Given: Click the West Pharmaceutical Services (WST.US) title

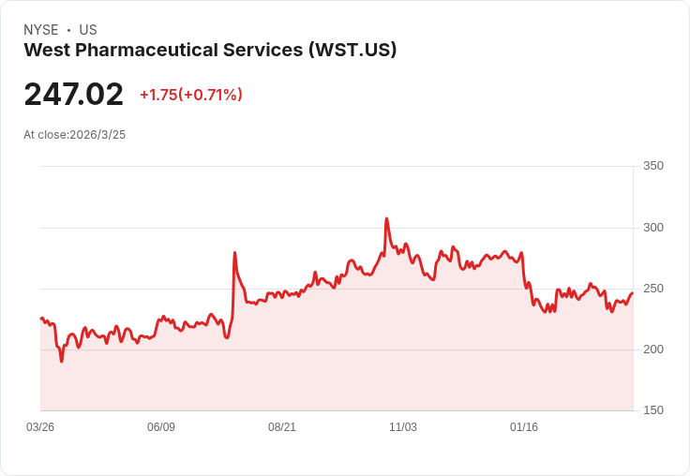Looking at the screenshot, I should (210, 50).
